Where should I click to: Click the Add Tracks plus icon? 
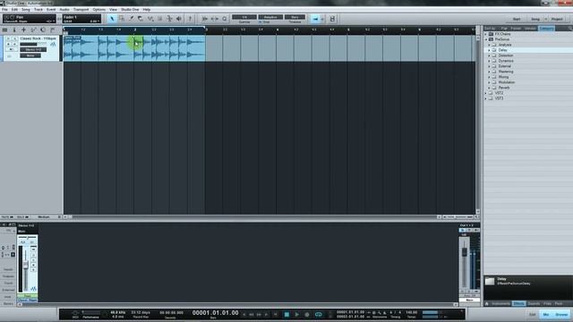click(24, 30)
